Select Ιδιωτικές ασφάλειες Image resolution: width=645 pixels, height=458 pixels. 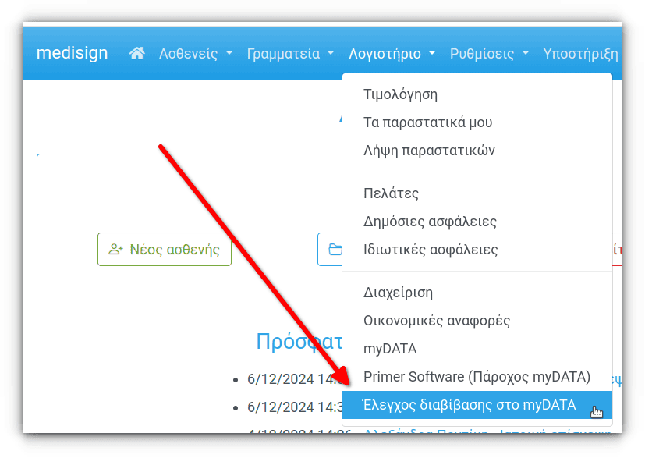coord(477,250)
